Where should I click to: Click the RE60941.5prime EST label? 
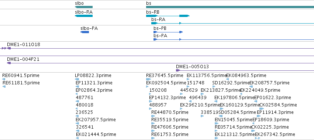pyautogui.click(x=21, y=76)
